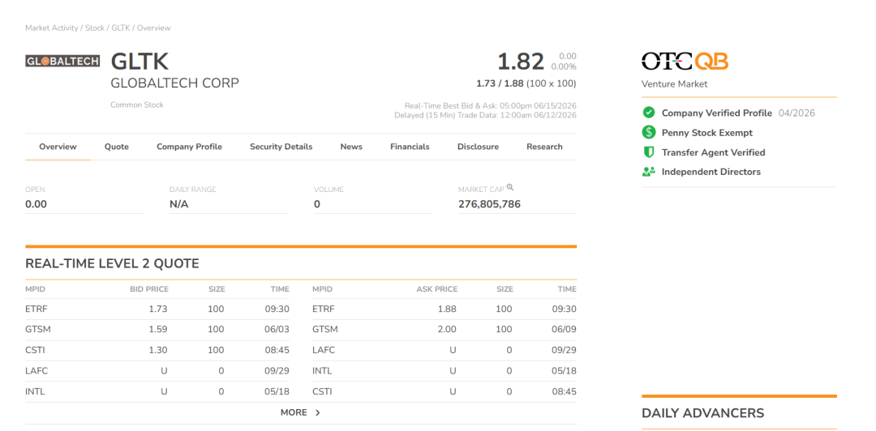876x431 pixels.
Task: Open the News tab
Action: click(x=351, y=147)
